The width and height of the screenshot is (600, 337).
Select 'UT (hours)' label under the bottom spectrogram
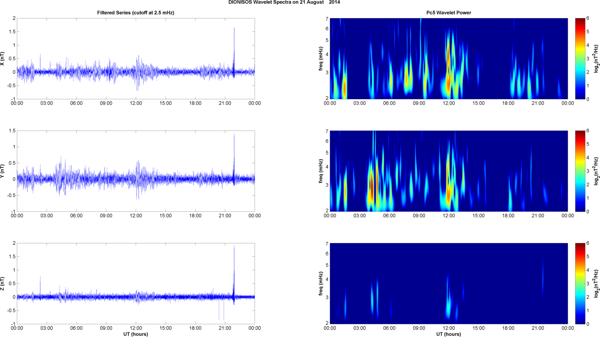coord(449,334)
